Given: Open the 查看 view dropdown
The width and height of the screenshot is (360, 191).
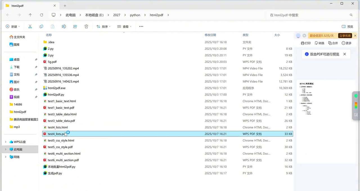Looking at the screenshot, I should click(x=124, y=26).
